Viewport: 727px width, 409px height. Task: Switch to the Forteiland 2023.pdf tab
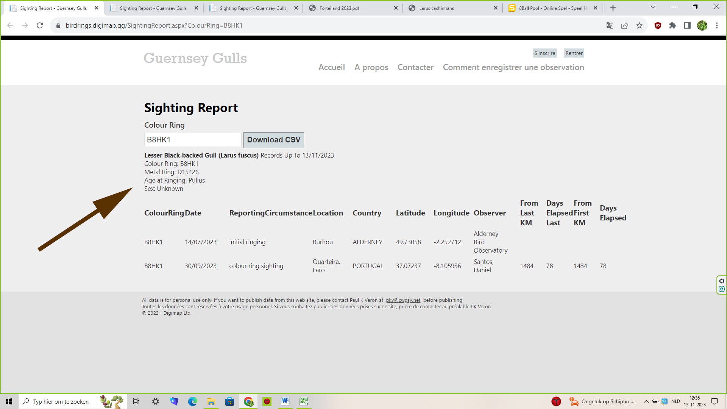(x=339, y=8)
